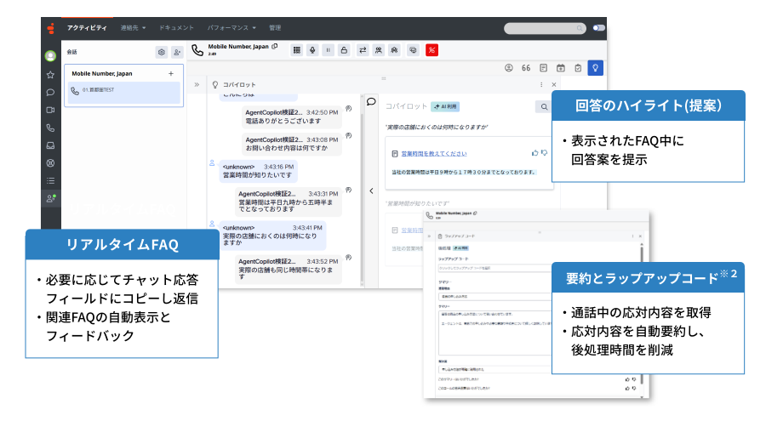The width and height of the screenshot is (766, 421).
Task: Open the schedule callback calendar icon
Action: [x=561, y=68]
